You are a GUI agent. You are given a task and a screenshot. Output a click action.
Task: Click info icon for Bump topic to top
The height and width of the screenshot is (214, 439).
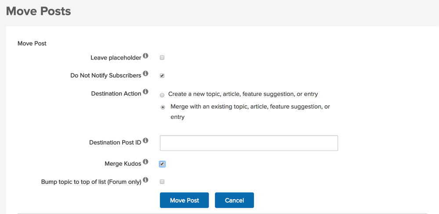point(145,180)
